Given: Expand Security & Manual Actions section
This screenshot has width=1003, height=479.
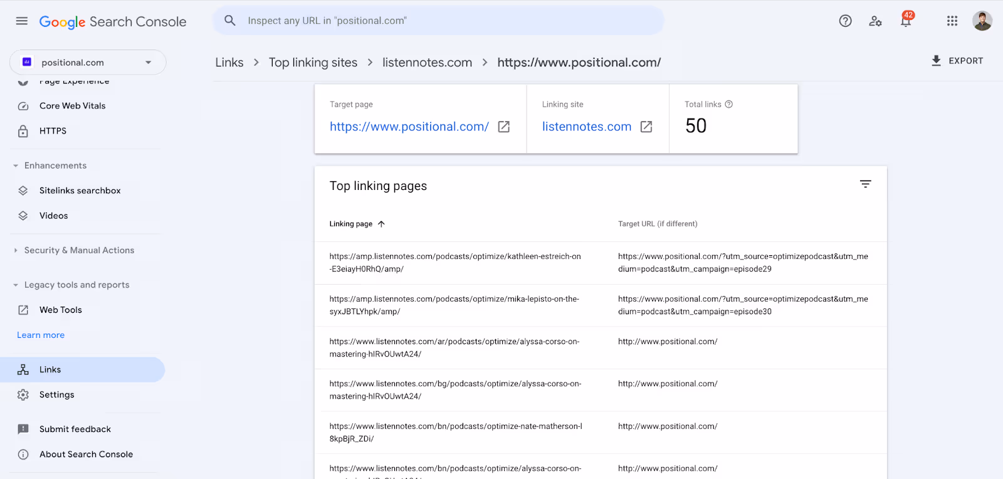Looking at the screenshot, I should click(16, 250).
